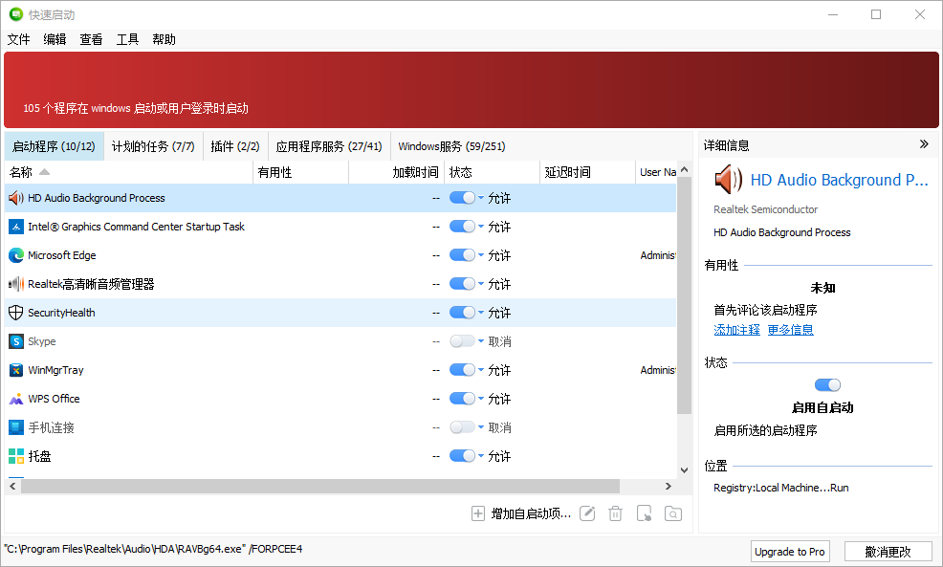Open status dropdown arrow for WPS Office
The height and width of the screenshot is (567, 943).
click(x=481, y=399)
